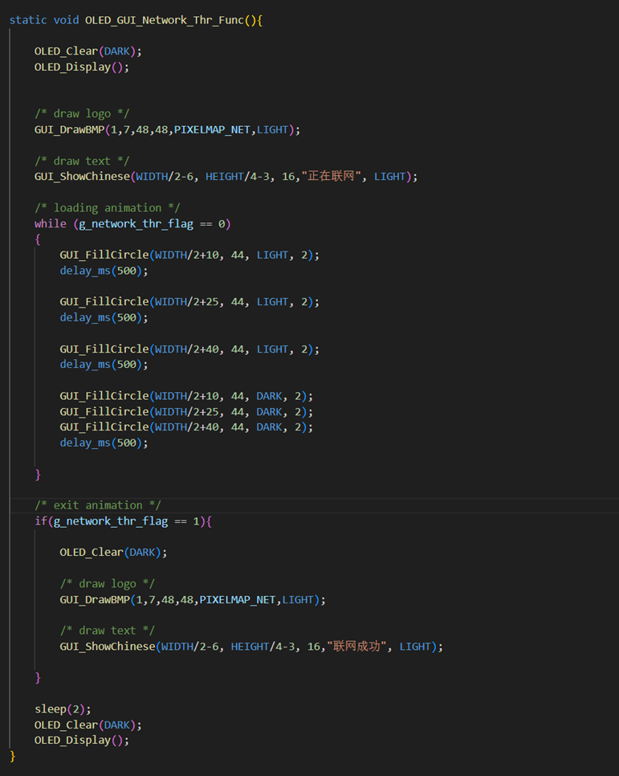This screenshot has height=776, width=619.
Task: Click the while keyword
Action: [x=50, y=223]
